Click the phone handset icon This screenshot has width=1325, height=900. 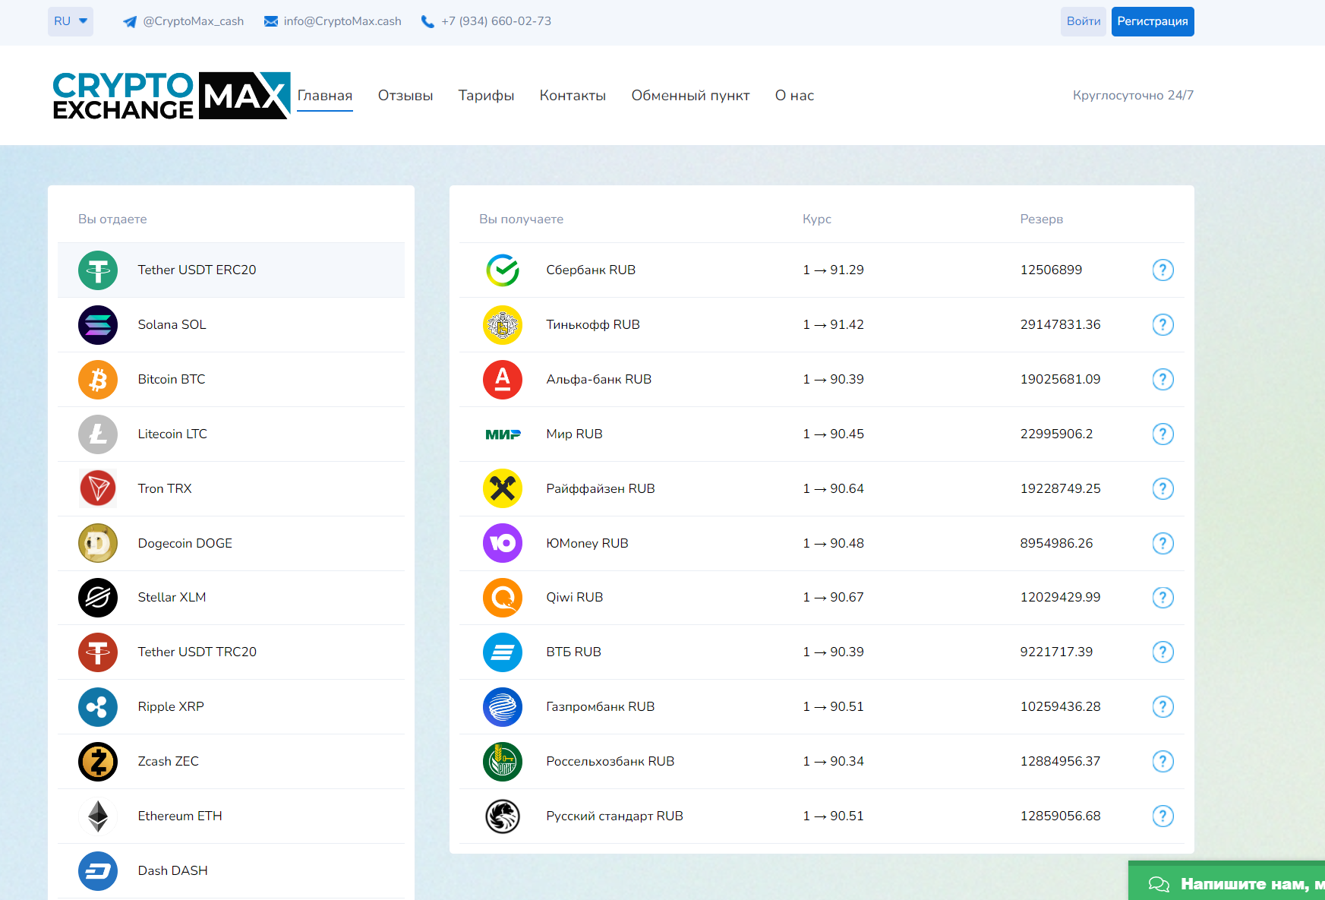pos(428,22)
